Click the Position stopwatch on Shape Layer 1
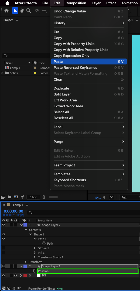140x291 pixels. 35,271
